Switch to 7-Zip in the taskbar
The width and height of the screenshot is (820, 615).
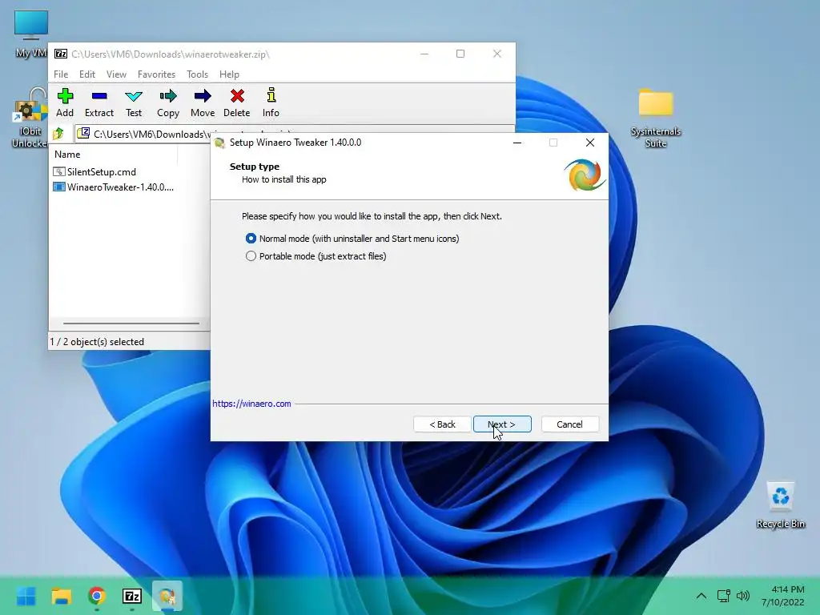(132, 596)
